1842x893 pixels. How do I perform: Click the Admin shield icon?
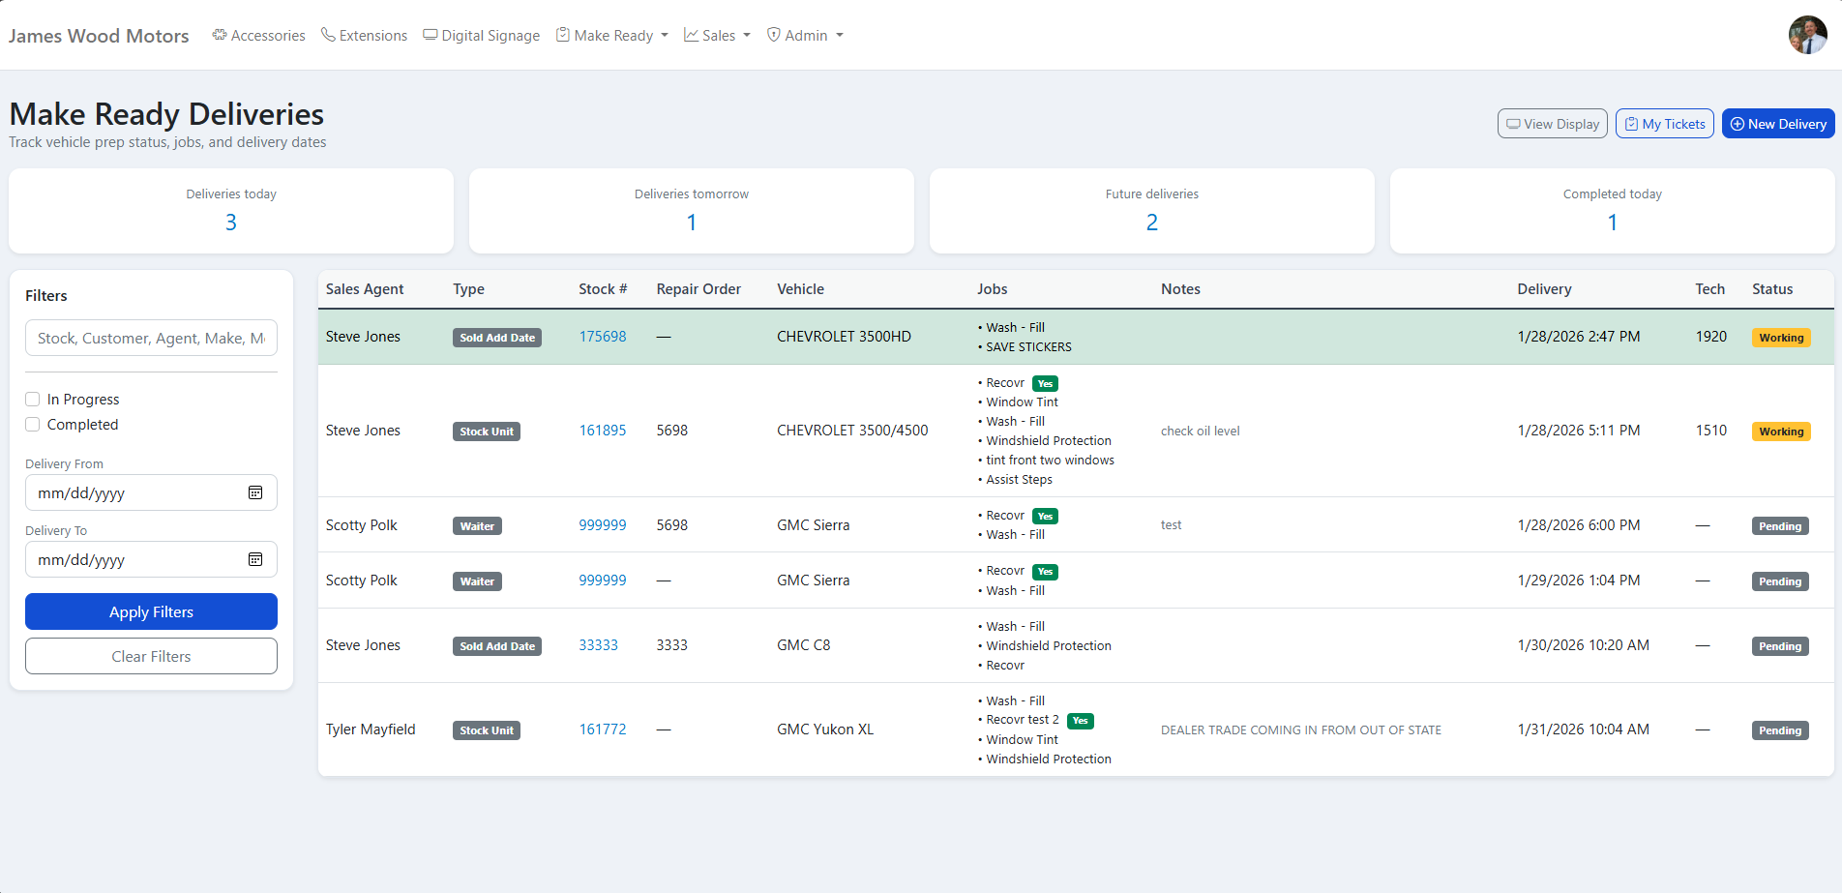point(774,35)
